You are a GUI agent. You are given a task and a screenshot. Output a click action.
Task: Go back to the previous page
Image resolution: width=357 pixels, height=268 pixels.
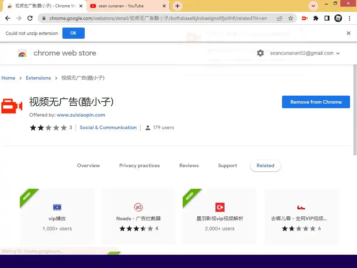(x=8, y=18)
